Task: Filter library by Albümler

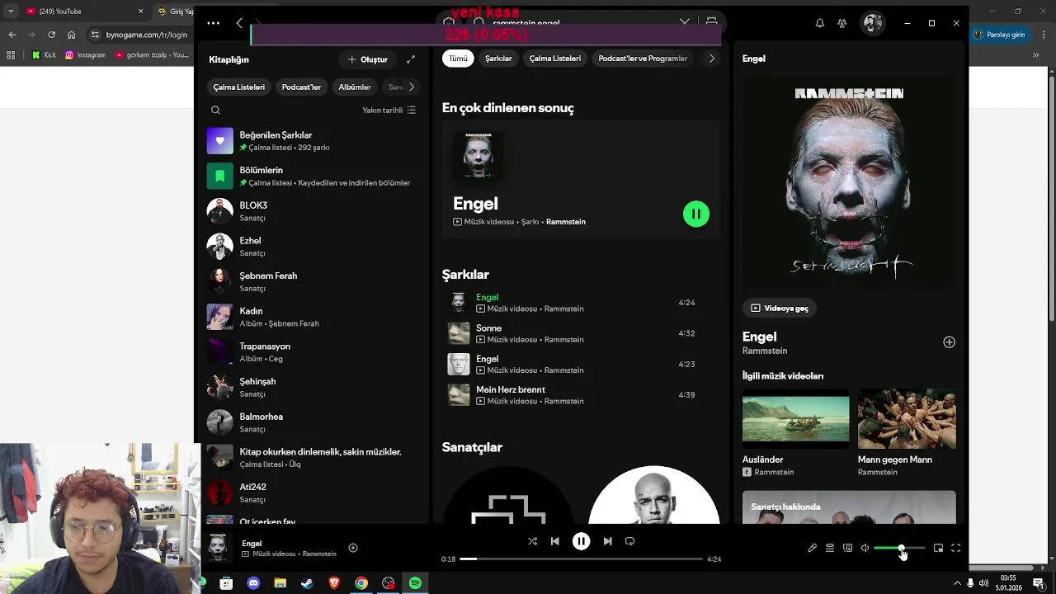Action: 355,87
